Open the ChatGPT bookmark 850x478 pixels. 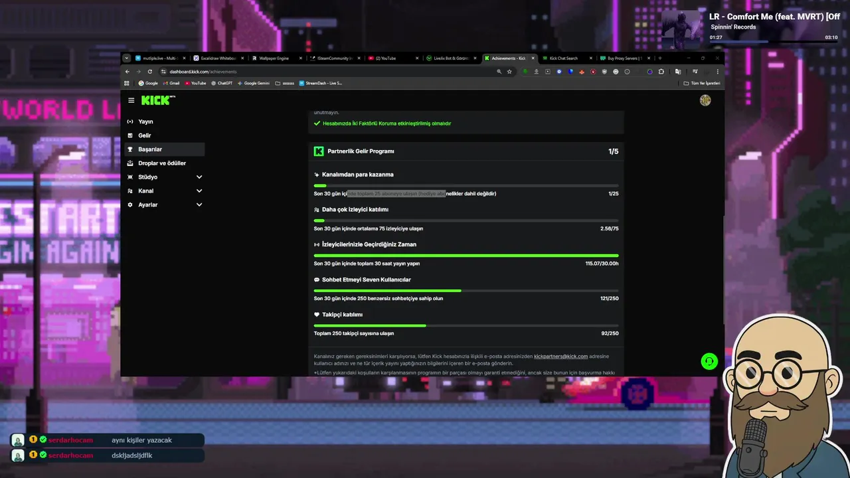pos(221,84)
